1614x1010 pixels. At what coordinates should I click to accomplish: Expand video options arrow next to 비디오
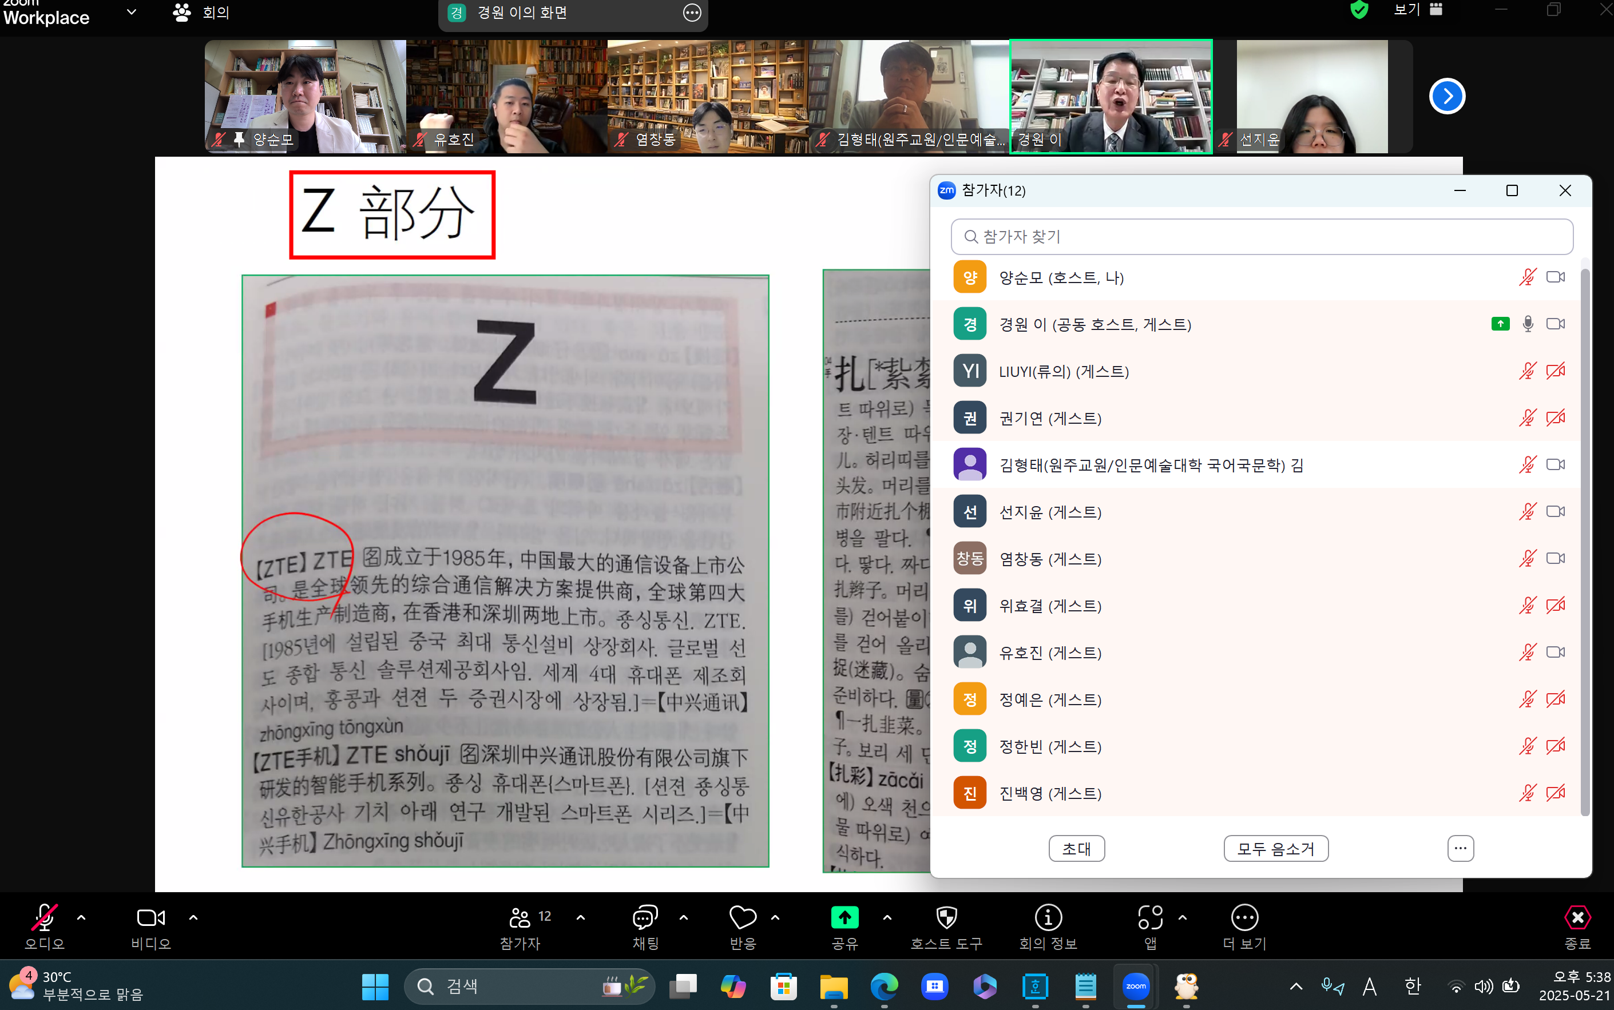click(x=193, y=918)
